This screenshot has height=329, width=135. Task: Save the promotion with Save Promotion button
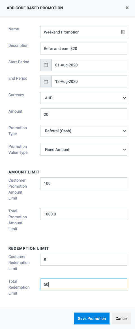(92, 318)
